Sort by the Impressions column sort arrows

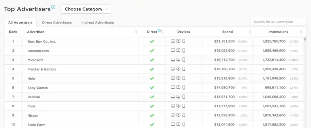(x=301, y=32)
